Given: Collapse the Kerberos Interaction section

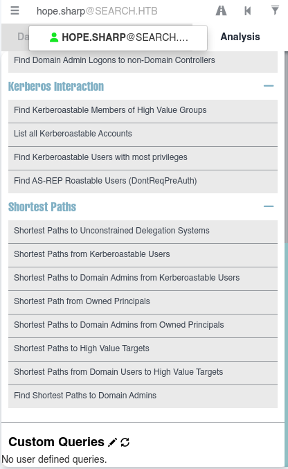Looking at the screenshot, I should click(269, 86).
